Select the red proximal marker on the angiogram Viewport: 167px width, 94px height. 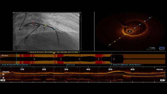click(x=33, y=23)
